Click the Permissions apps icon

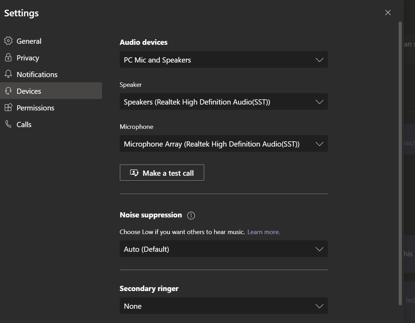point(8,108)
